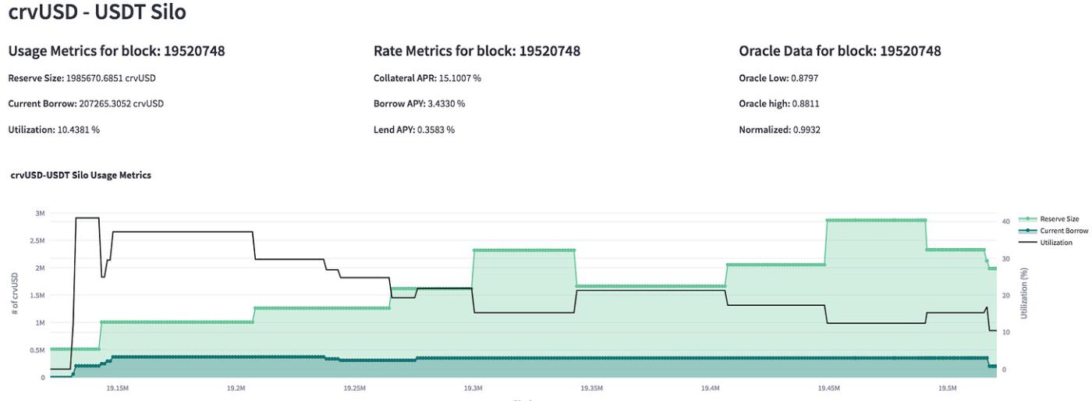Toggle Reserve Size series in chart legend
Viewport: 1092px width, 401px height.
1062,219
